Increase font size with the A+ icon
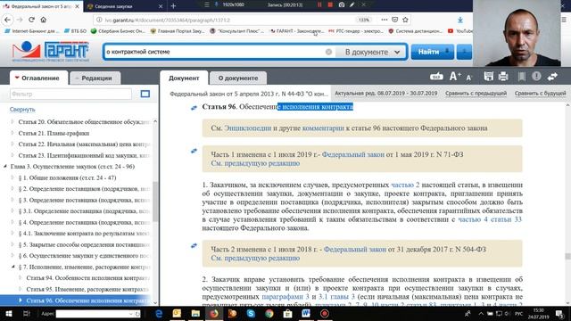The height and width of the screenshot is (321, 571). [455, 77]
